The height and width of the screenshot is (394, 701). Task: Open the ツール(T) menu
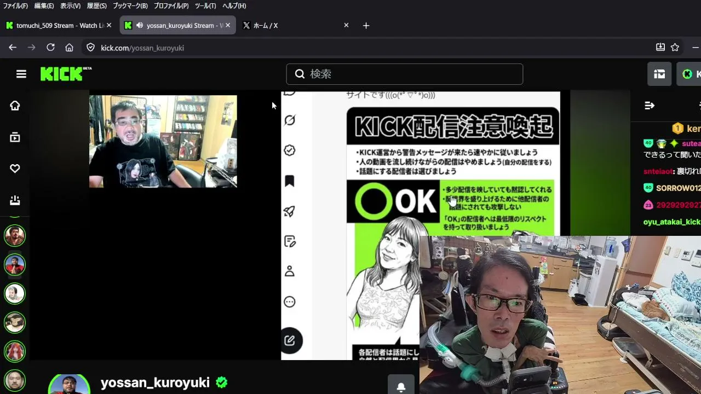tap(205, 5)
